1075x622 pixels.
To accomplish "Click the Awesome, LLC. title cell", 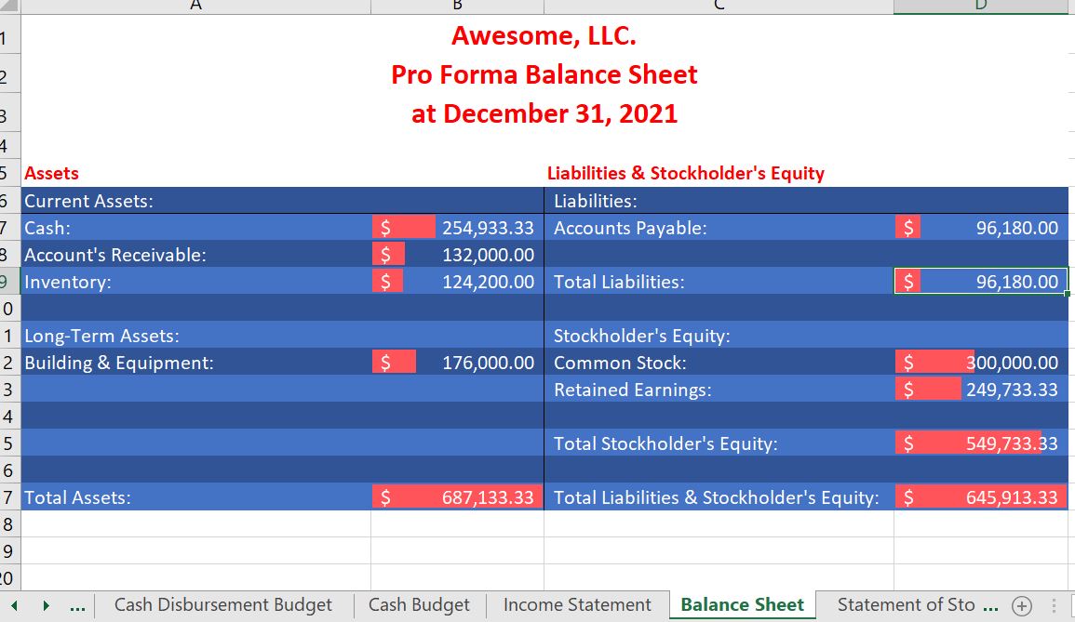I will pos(544,37).
